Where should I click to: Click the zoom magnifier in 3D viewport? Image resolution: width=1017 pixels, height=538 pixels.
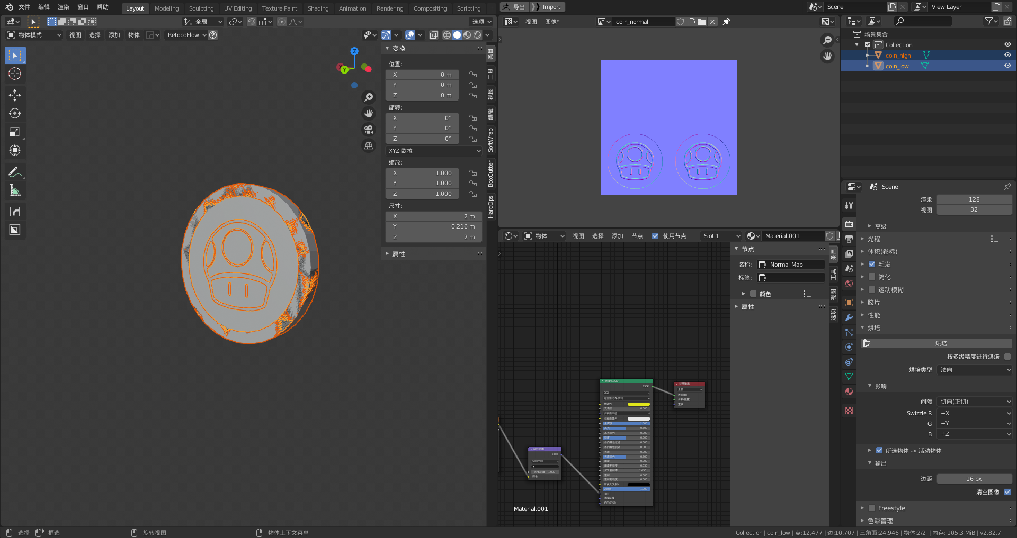pyautogui.click(x=369, y=97)
